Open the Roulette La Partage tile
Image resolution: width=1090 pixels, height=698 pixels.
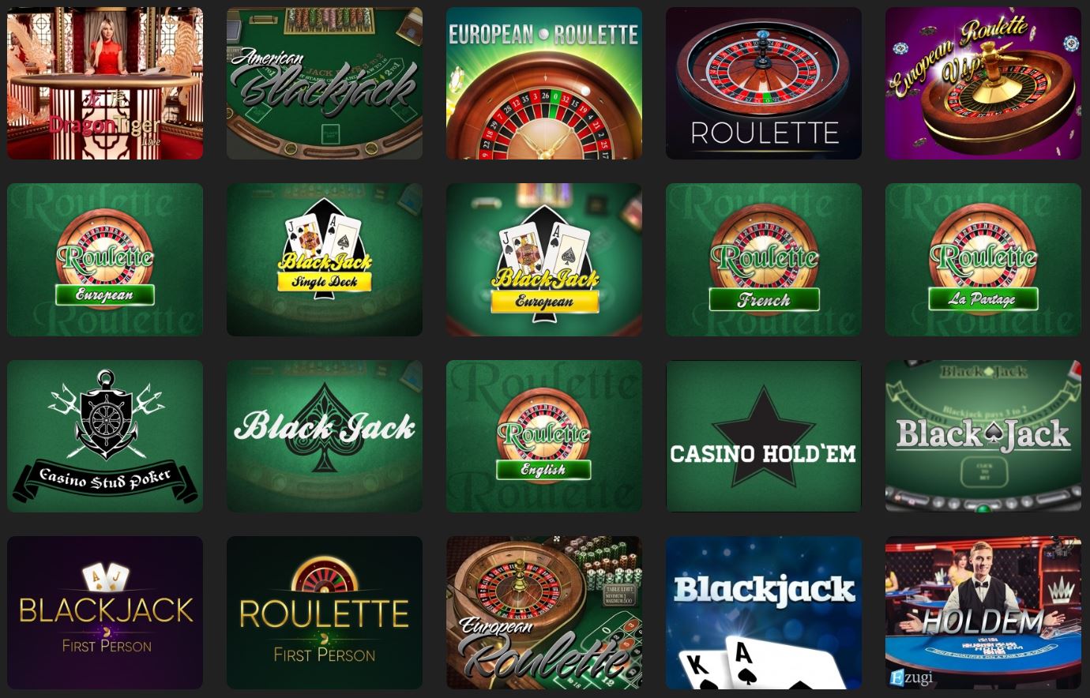click(983, 260)
